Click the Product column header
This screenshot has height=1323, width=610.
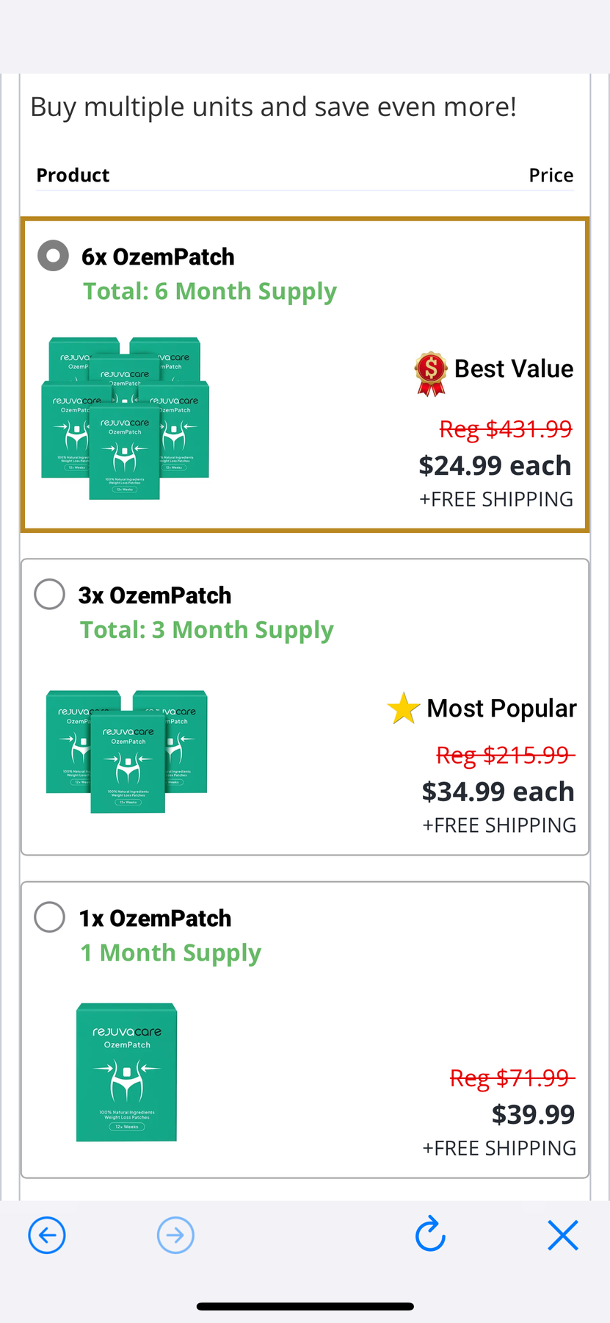(73, 175)
